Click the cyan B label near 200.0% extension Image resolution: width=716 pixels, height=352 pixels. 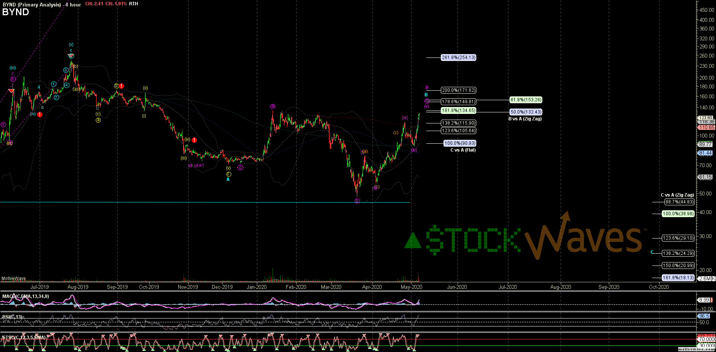coord(427,95)
